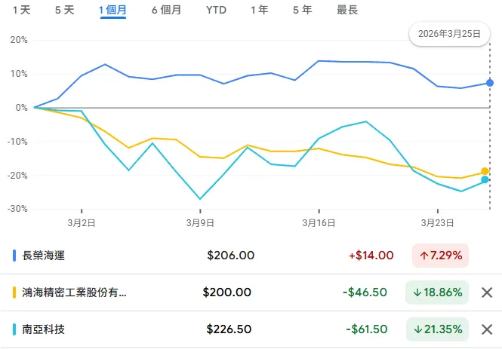Click the 2026年3月25日 date tooltip
502x349 pixels.
[450, 34]
